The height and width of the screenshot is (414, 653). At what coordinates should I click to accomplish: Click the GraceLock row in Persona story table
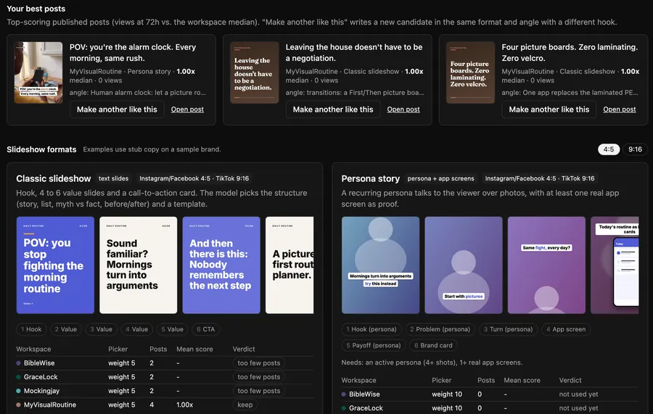490,408
